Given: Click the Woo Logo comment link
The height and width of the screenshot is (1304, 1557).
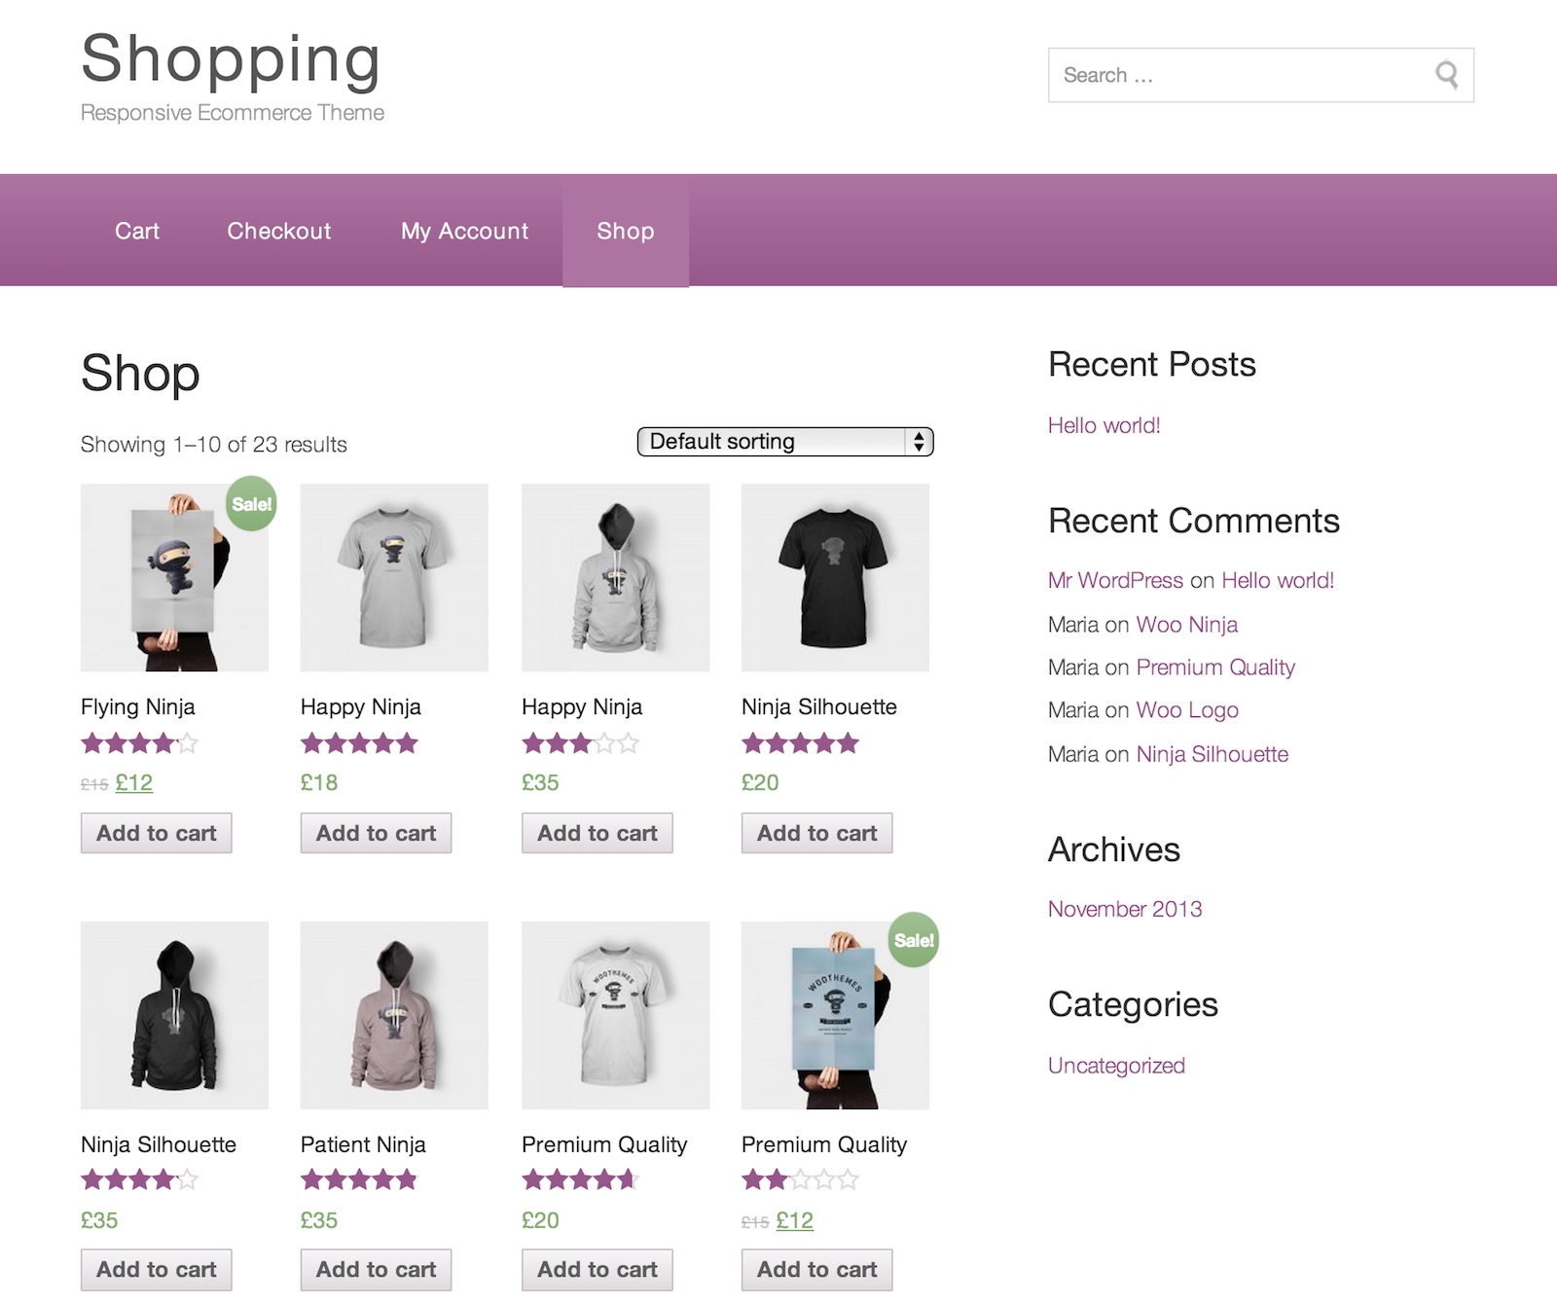Looking at the screenshot, I should tap(1187, 710).
